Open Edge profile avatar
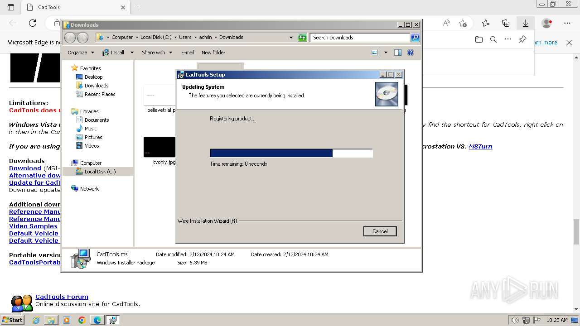 tap(547, 23)
